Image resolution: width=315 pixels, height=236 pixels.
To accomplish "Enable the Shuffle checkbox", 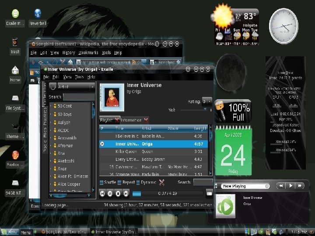I will tap(101, 182).
